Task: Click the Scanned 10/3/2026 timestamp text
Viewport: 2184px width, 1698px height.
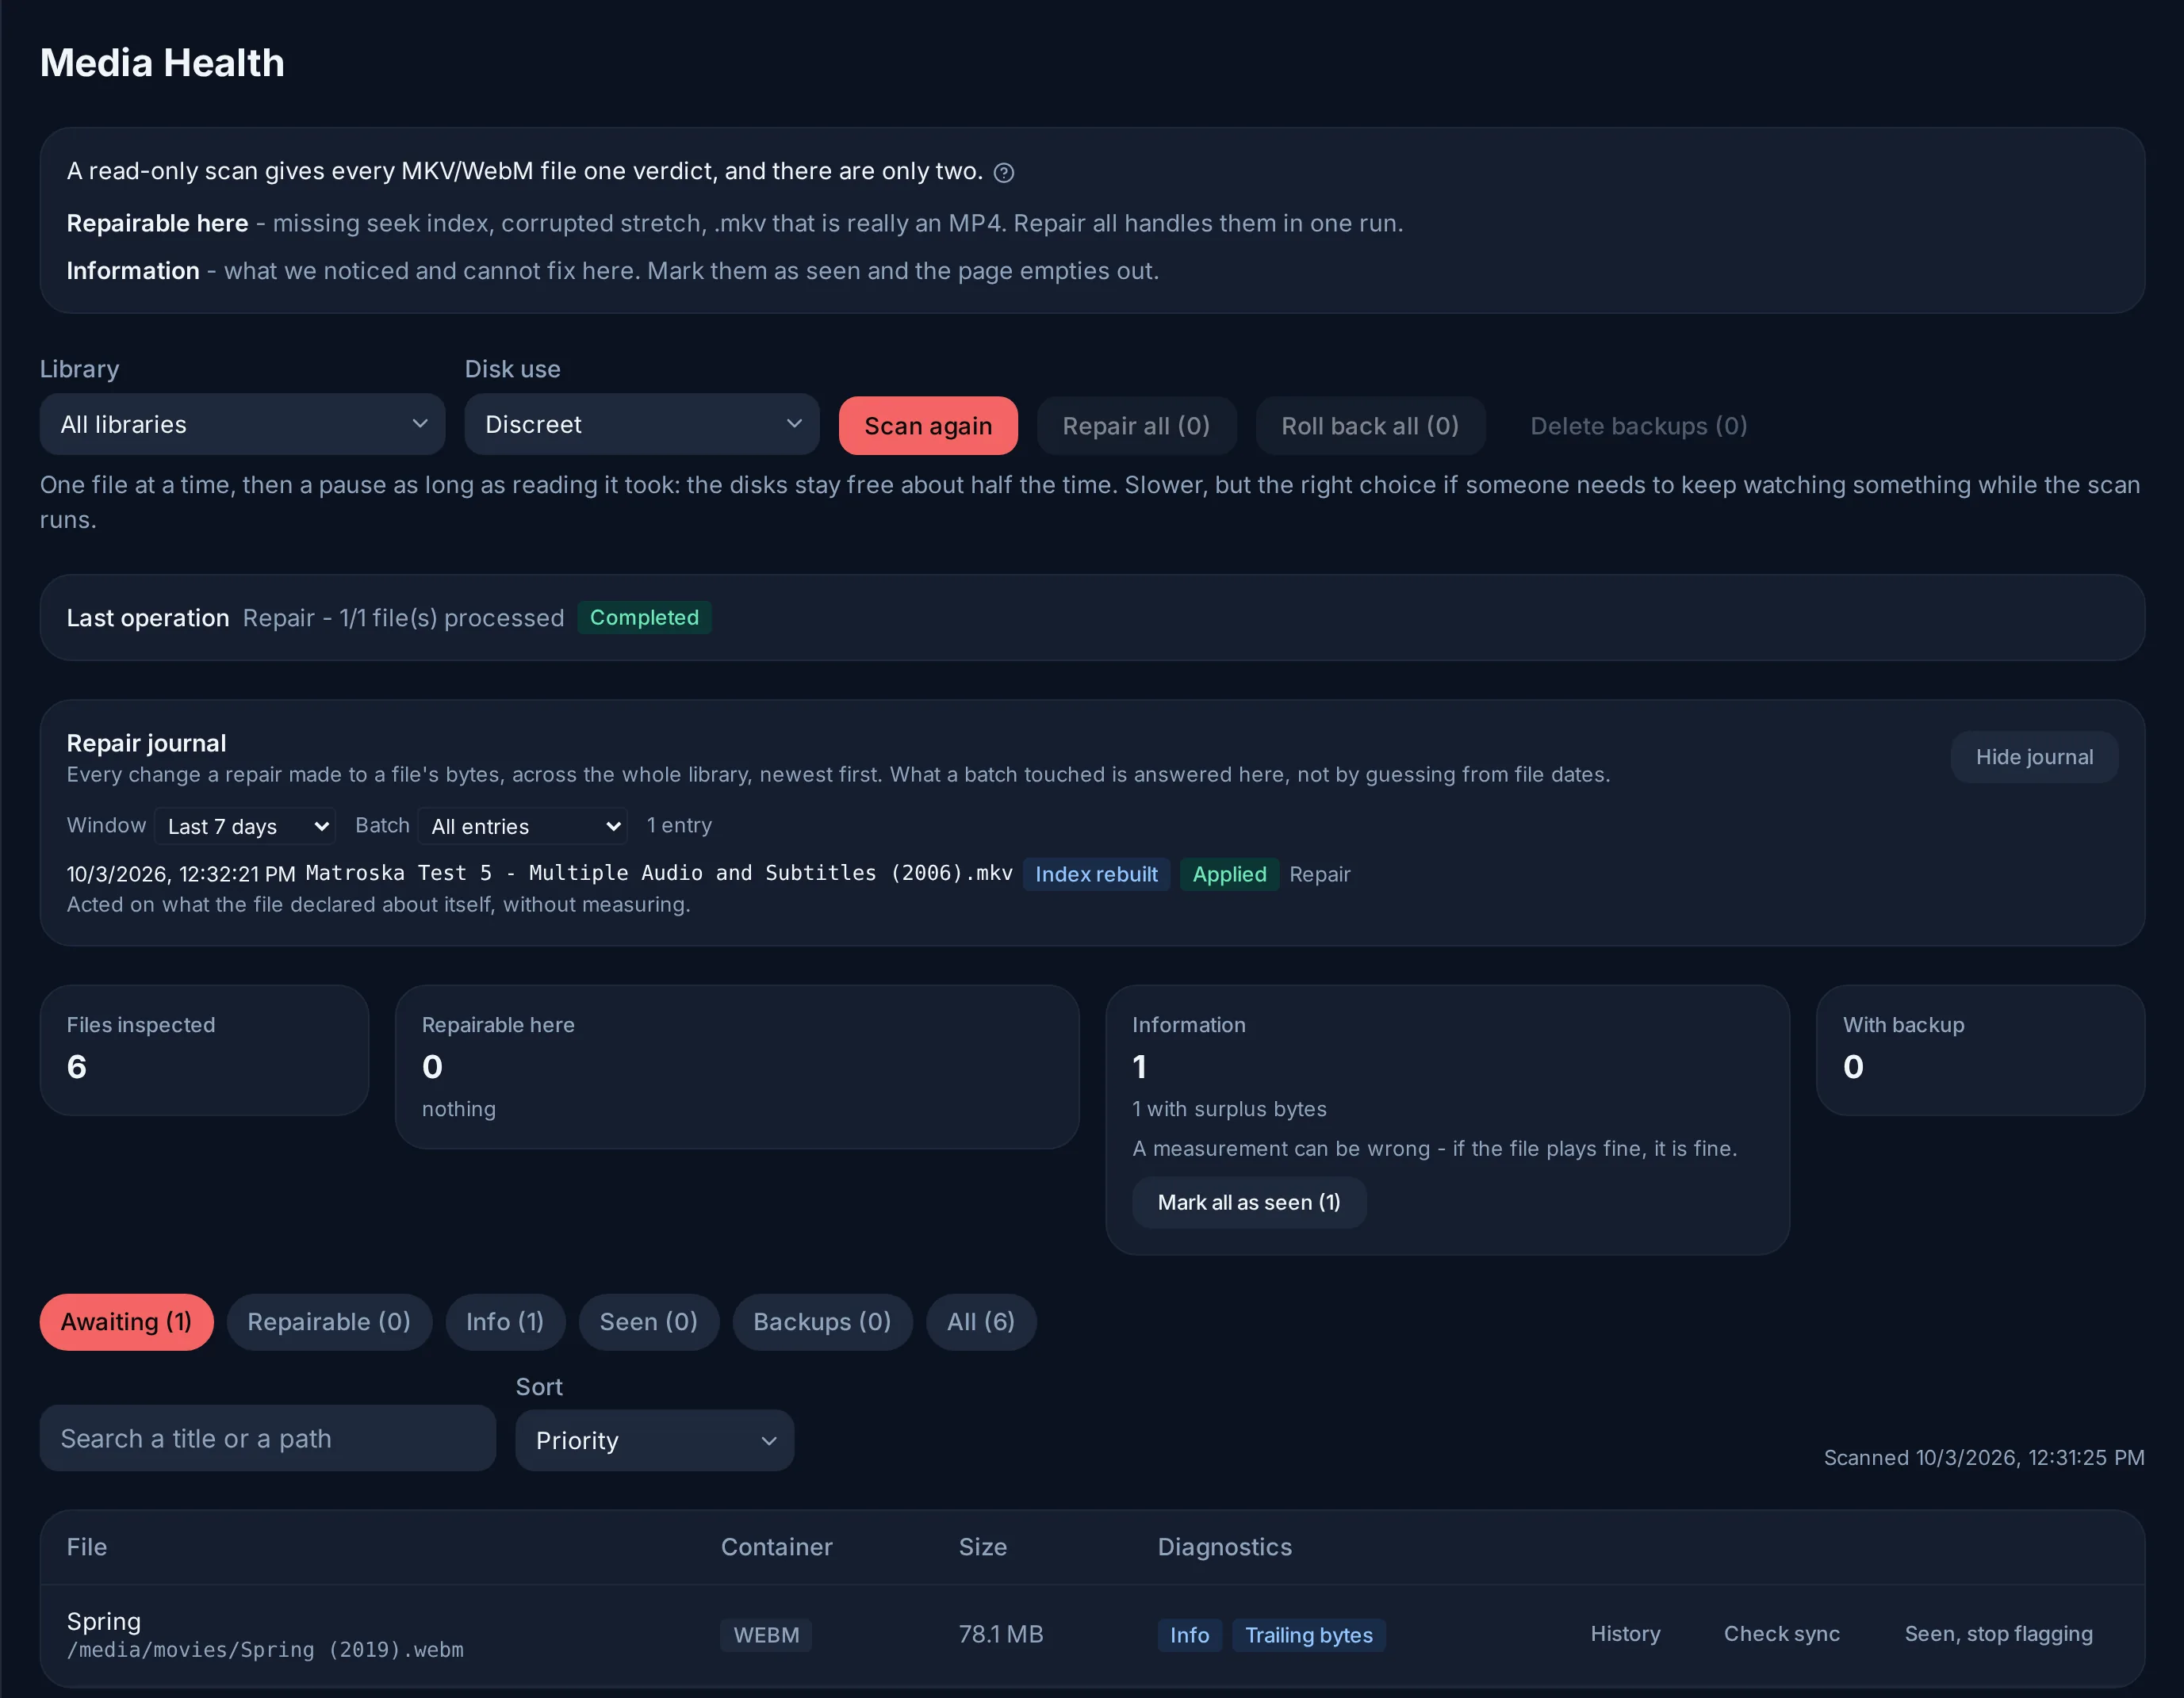Action: pos(1983,1458)
